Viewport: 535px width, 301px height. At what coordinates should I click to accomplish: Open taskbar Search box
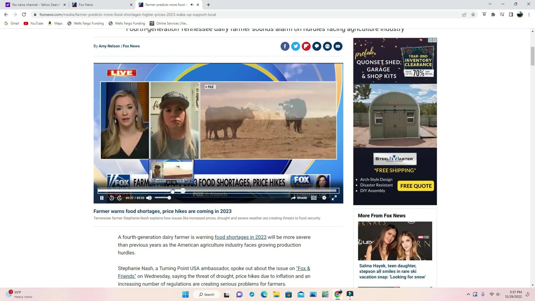click(x=206, y=294)
